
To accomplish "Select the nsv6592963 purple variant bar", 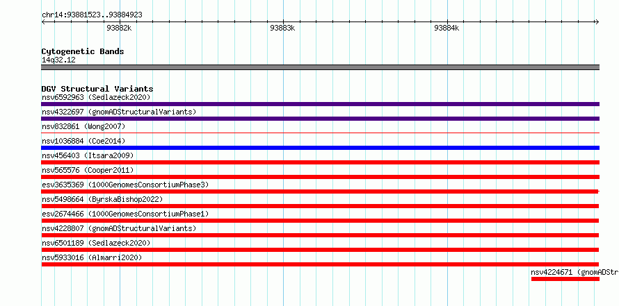I will coord(320,104).
